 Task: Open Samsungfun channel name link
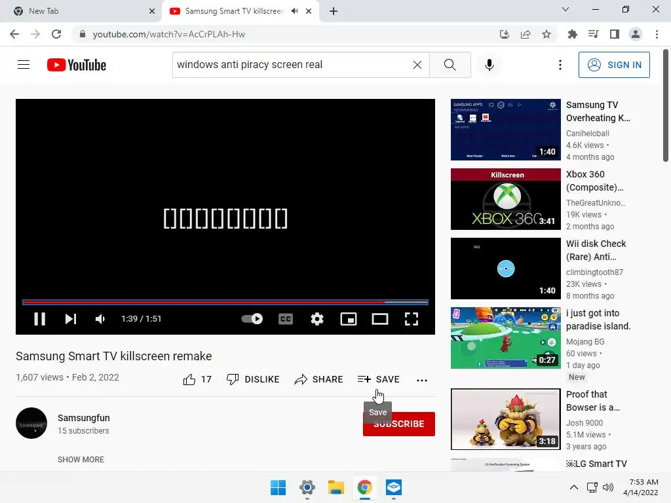pos(84,418)
